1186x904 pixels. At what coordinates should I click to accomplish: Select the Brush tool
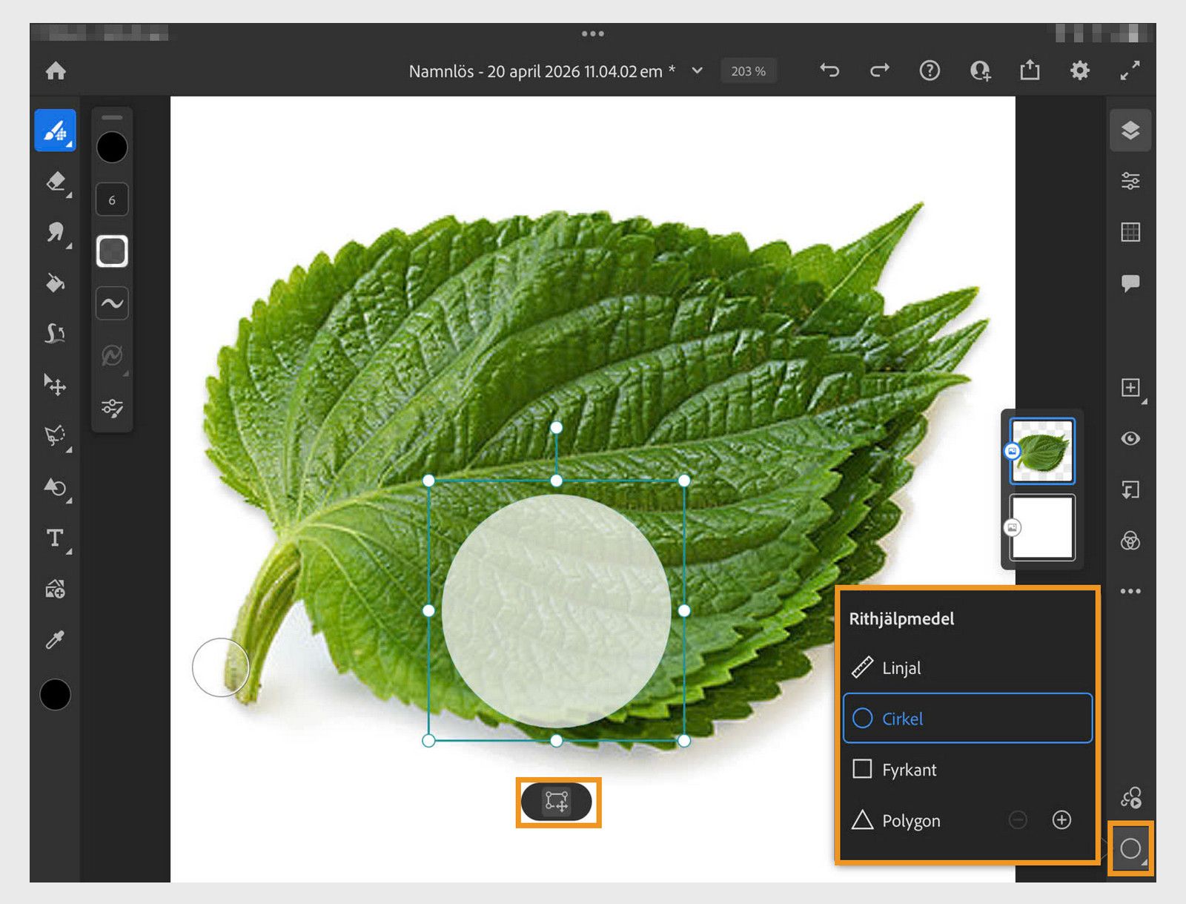(55, 131)
